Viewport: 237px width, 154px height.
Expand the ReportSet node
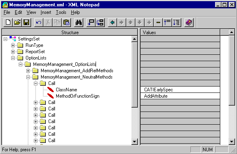13,52
